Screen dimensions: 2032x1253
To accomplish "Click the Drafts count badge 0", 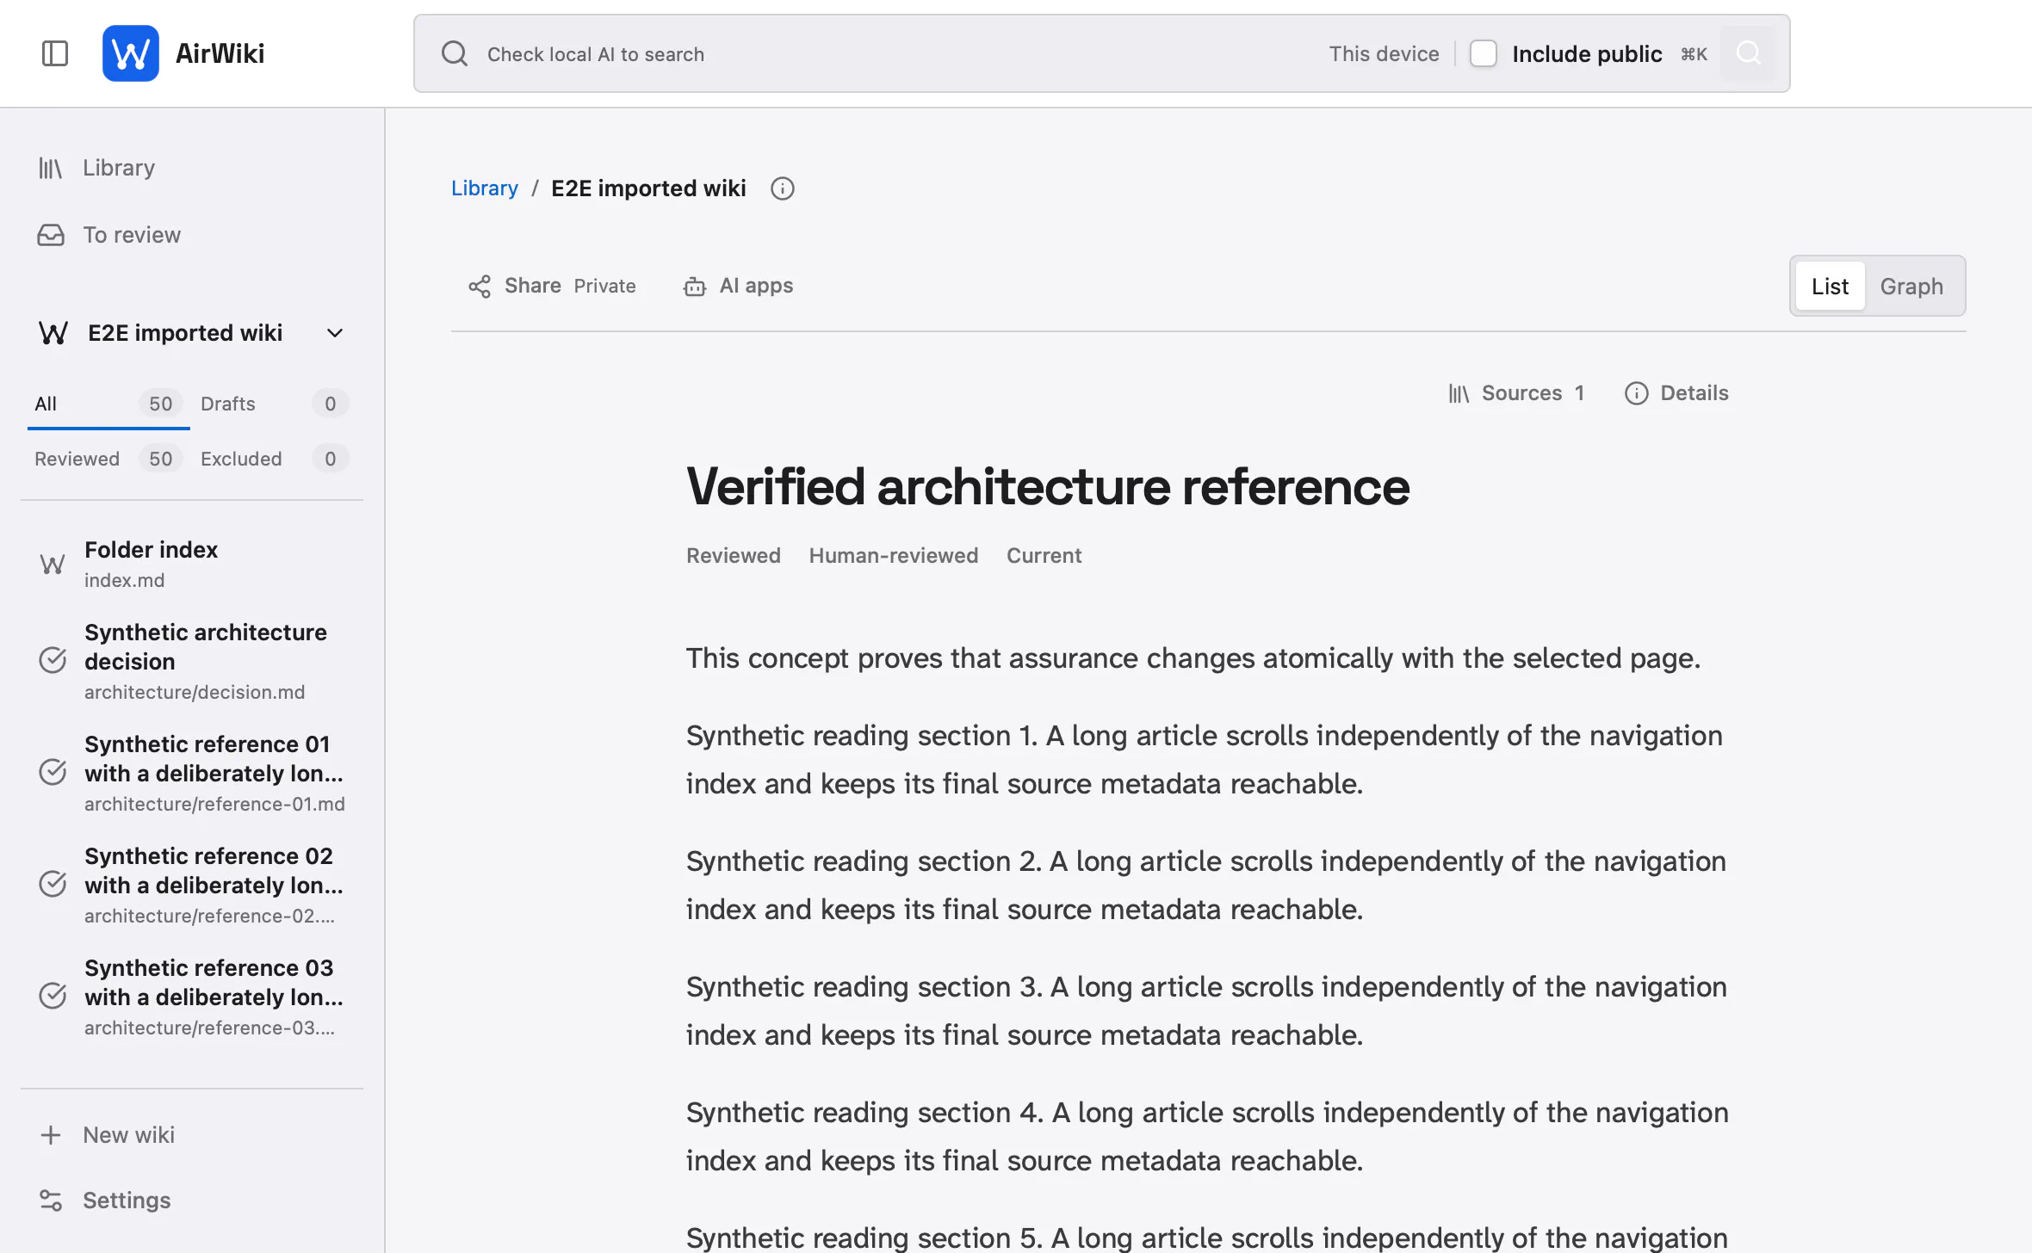I will pos(331,404).
